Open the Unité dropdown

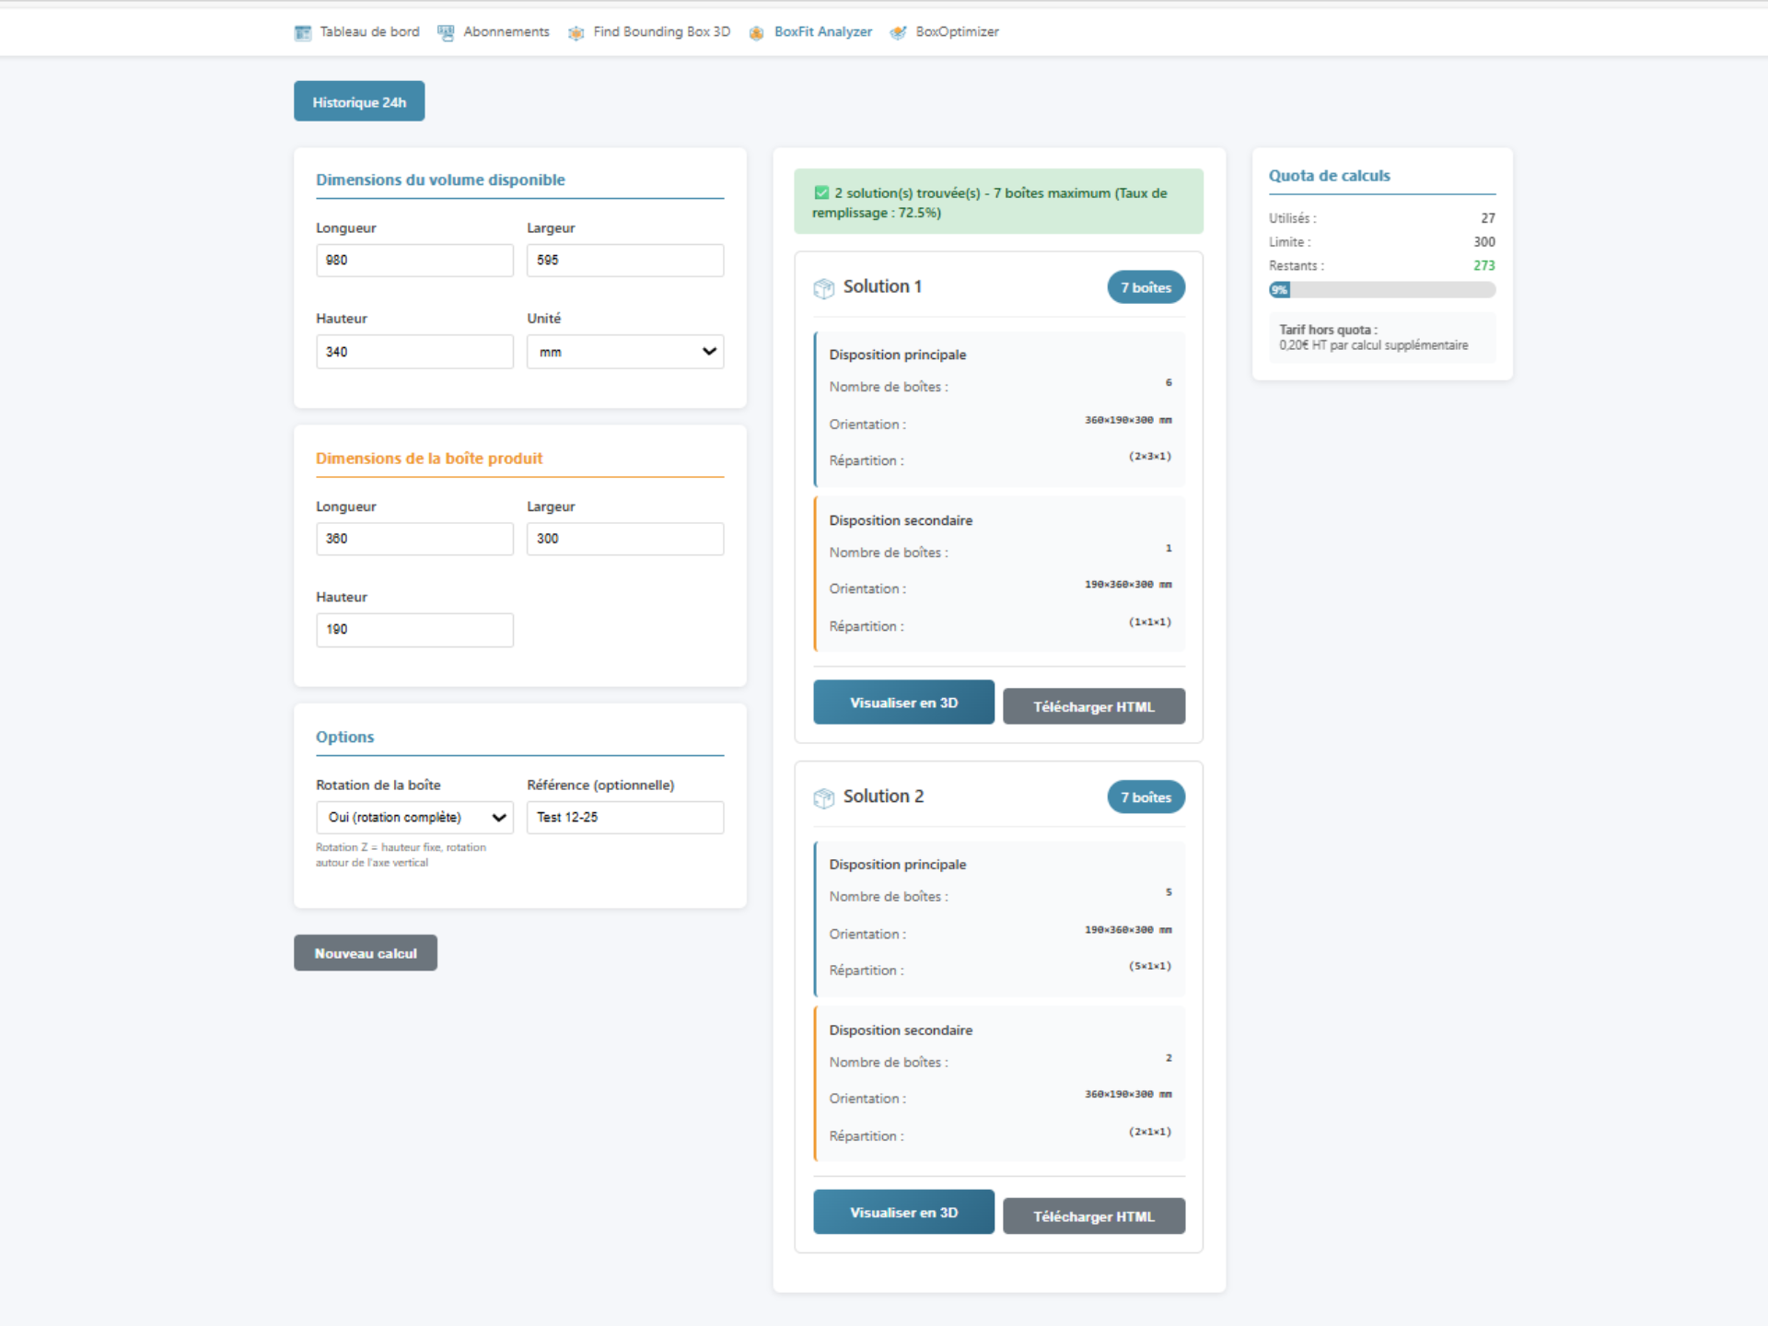[625, 351]
